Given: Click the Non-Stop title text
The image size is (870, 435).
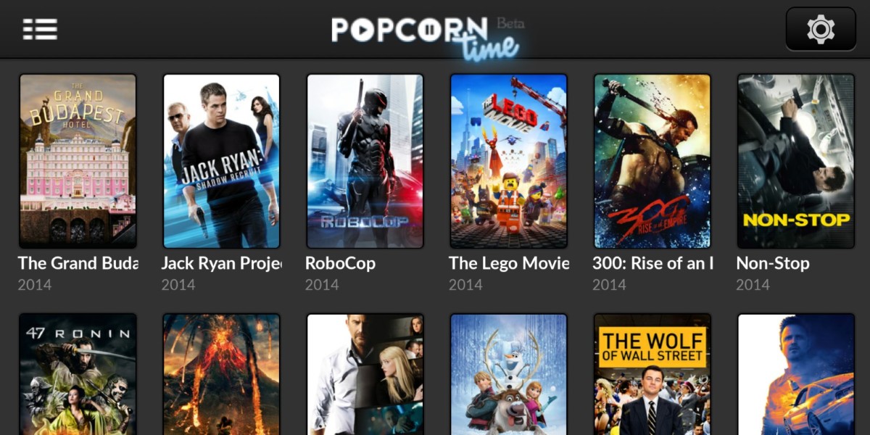Looking at the screenshot, I should [x=773, y=263].
